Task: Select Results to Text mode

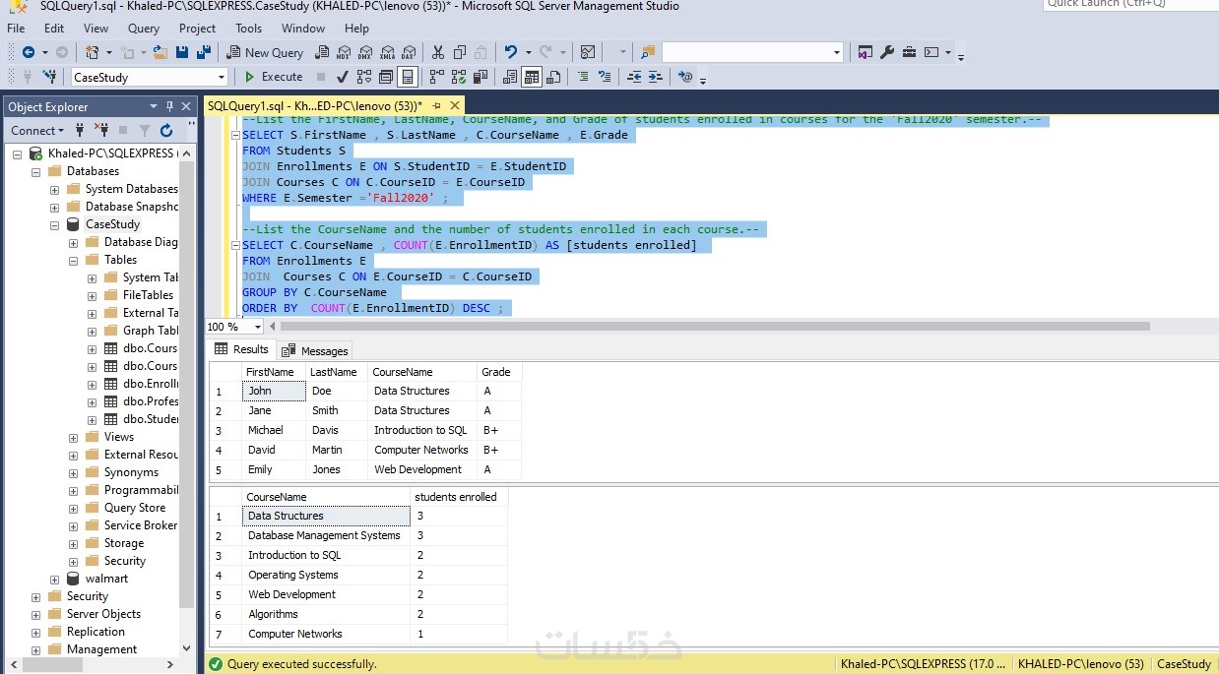Action: click(x=510, y=77)
